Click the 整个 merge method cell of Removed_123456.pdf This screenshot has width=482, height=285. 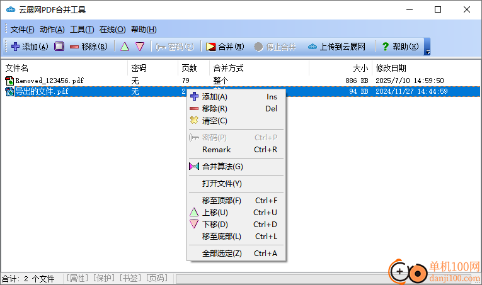coord(221,81)
